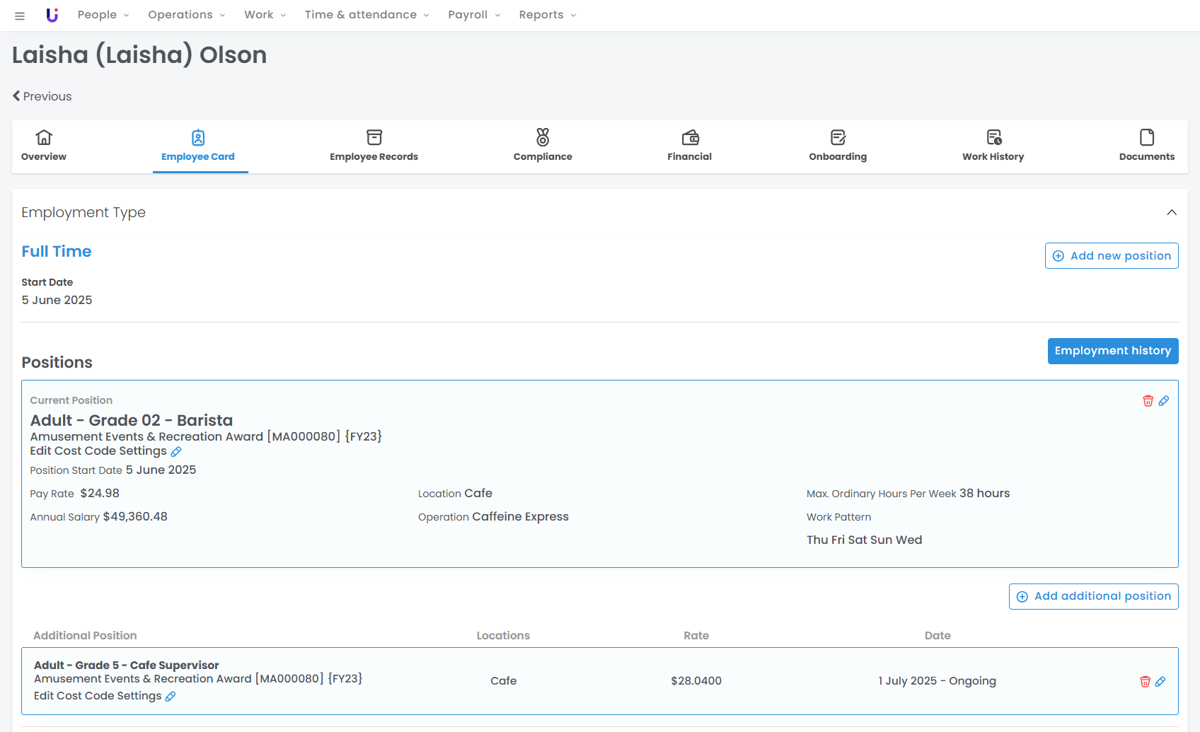
Task: Edit the current Barista position
Action: [x=1164, y=401]
